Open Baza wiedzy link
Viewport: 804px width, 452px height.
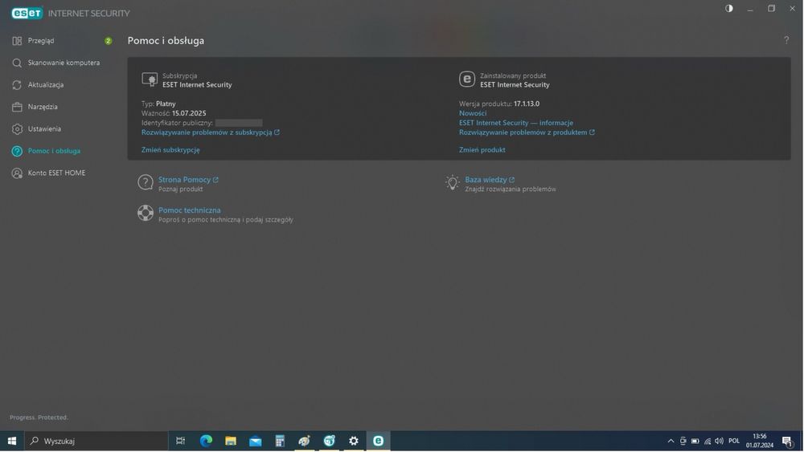coord(490,180)
